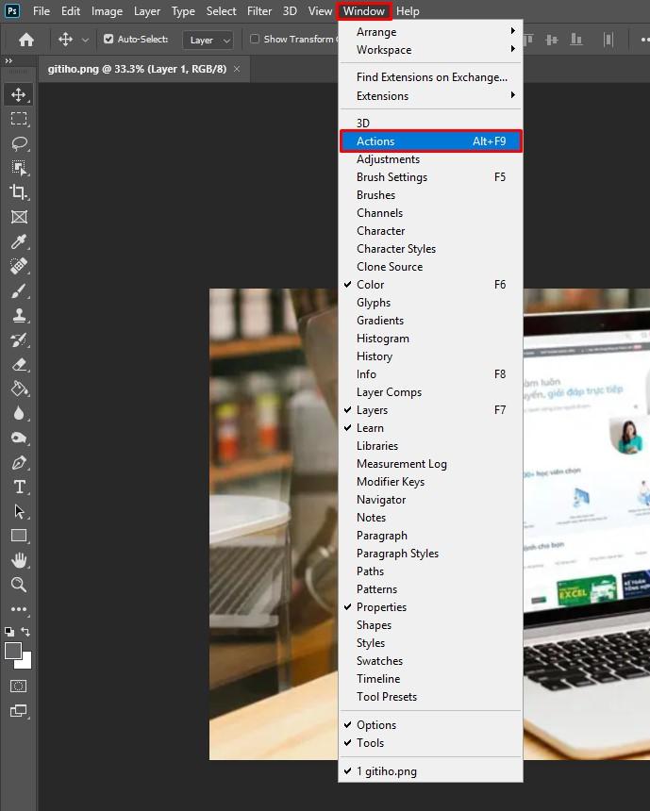Open the Edit Toolbar three-dots icon

pos(19,609)
